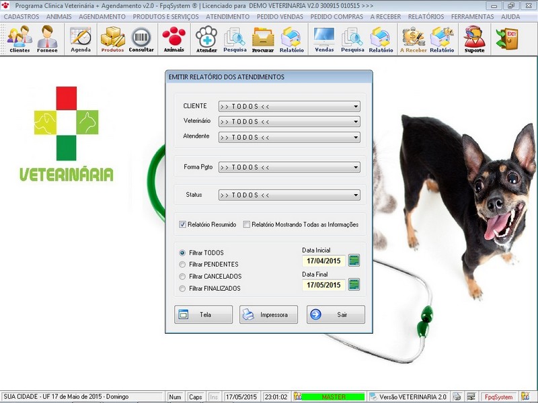Select Filtrar PENDENTES radio button

point(182,265)
